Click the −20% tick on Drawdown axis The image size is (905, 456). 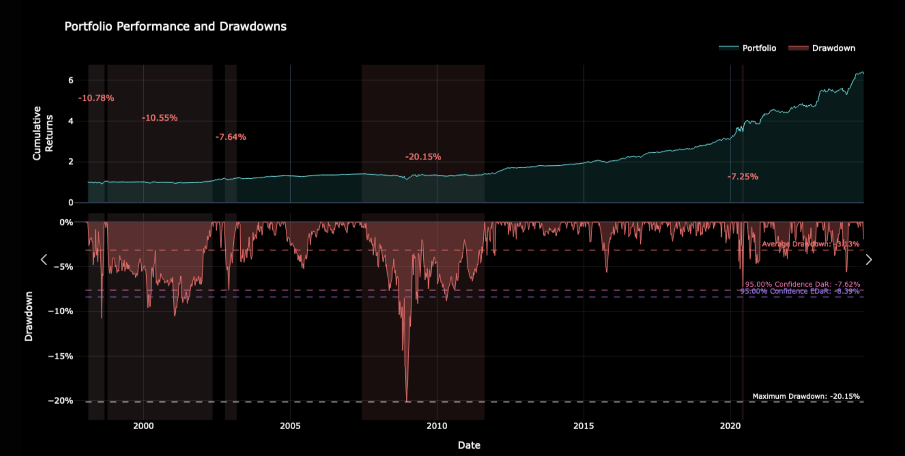point(61,401)
